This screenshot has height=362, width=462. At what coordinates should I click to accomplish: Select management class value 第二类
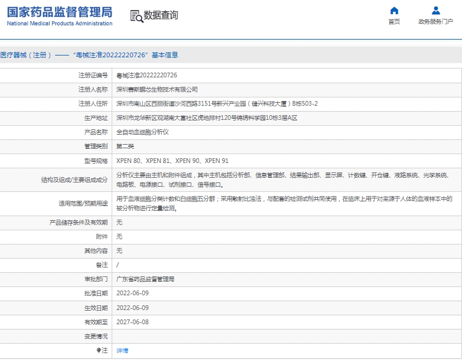[x=125, y=146]
